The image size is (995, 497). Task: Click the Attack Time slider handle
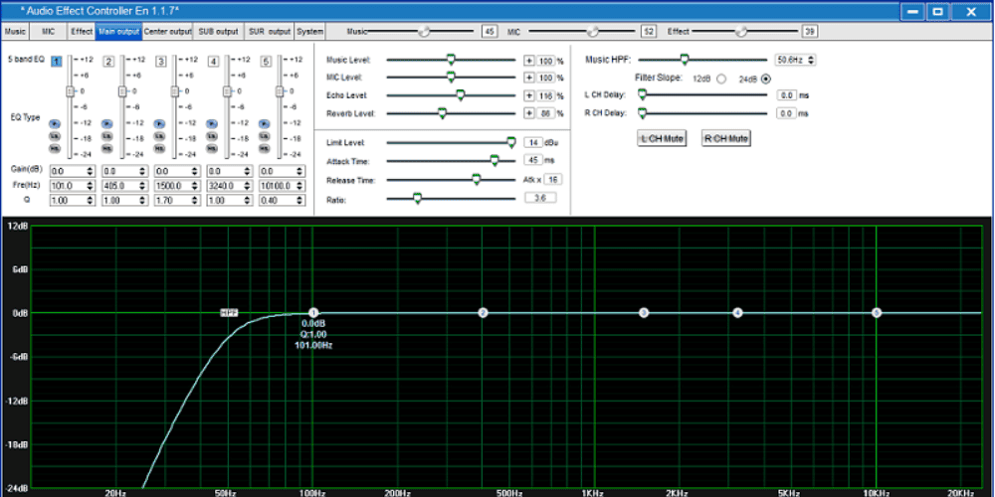click(495, 161)
